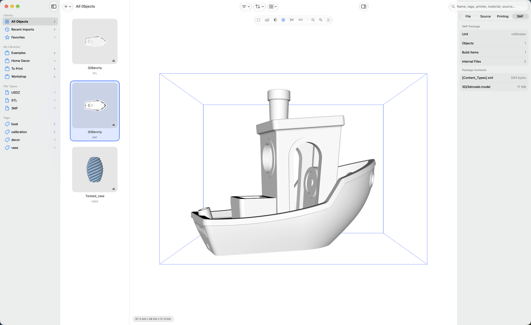Click the model dimensions label

tap(153, 319)
